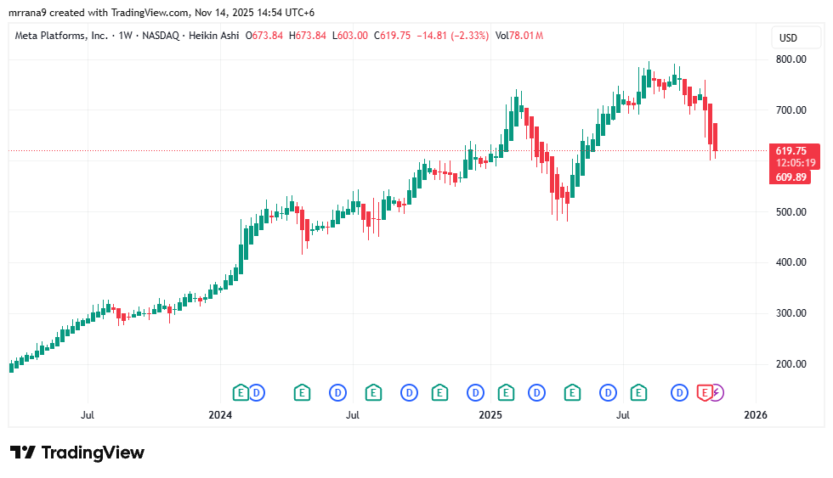Open earnings icon just right of 2025 label
The image size is (833, 478).
[x=507, y=392]
